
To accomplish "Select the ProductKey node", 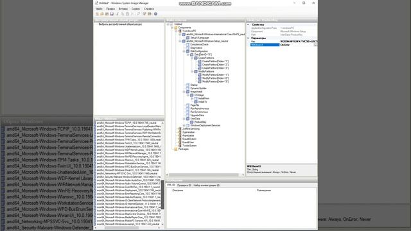I will click(x=200, y=122).
